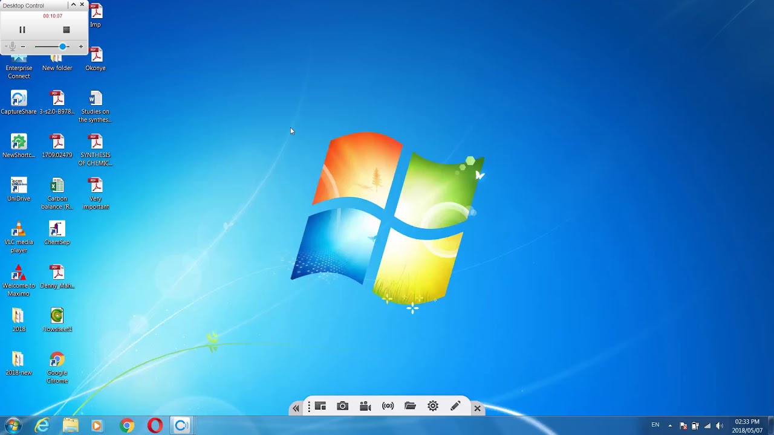Screen dimensions: 774x435
Task: Select the 3-s2.0-B978 PDF file icon
Action: [57, 103]
